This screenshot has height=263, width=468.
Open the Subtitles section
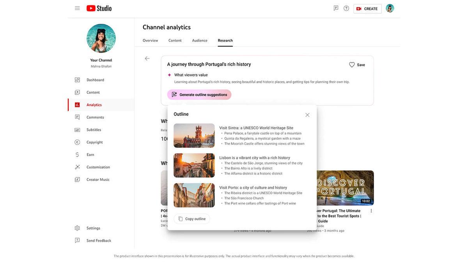(x=87, y=129)
